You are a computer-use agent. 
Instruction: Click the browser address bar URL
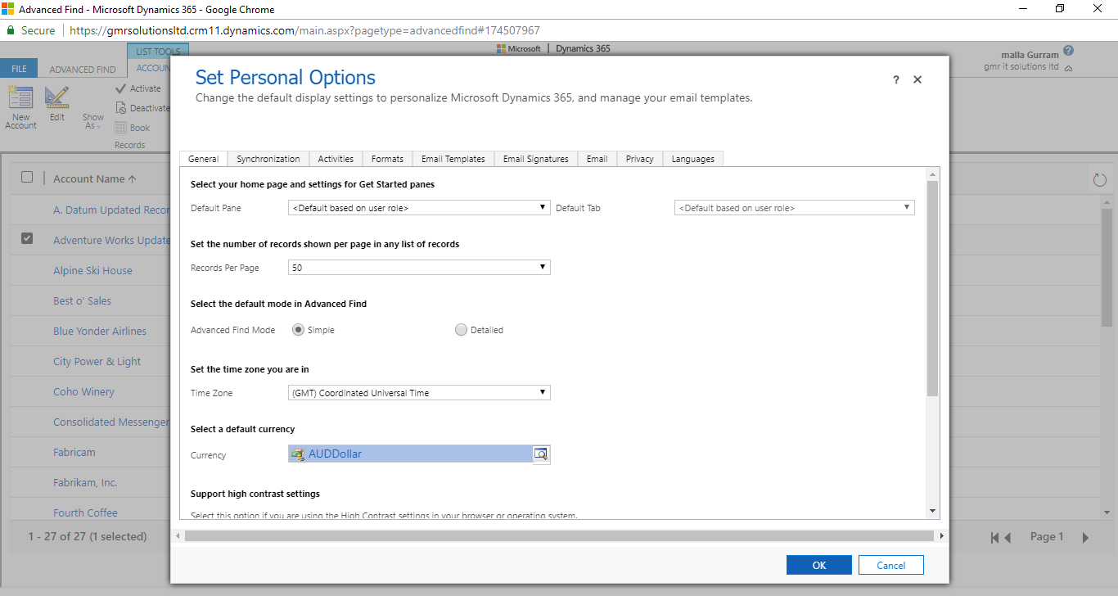click(304, 30)
